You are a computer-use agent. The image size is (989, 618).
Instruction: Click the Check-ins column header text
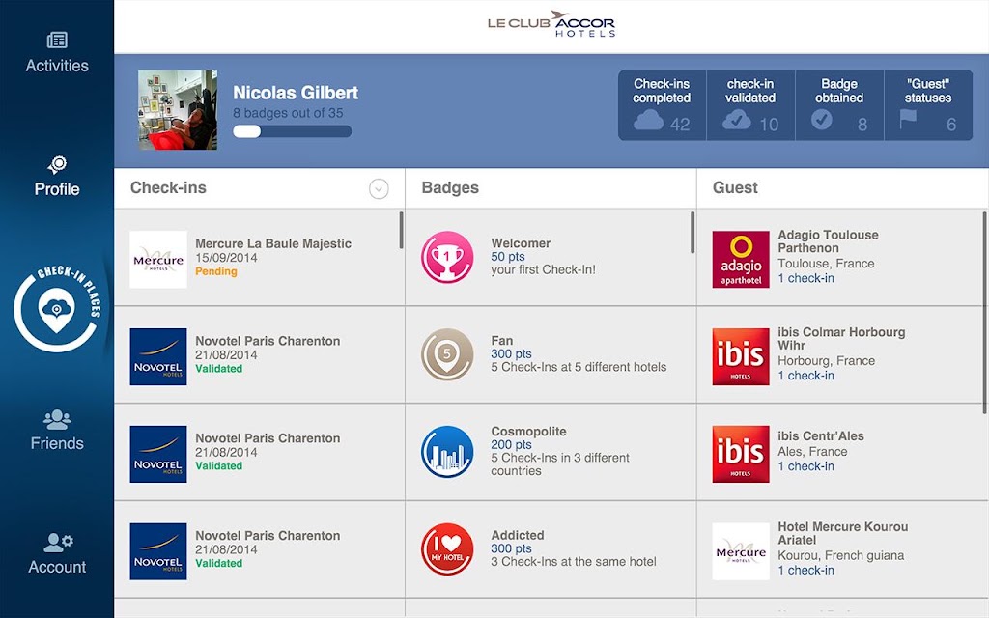tap(168, 188)
